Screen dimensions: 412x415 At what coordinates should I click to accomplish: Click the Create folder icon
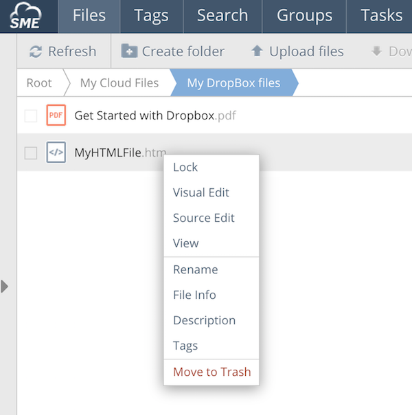[129, 52]
